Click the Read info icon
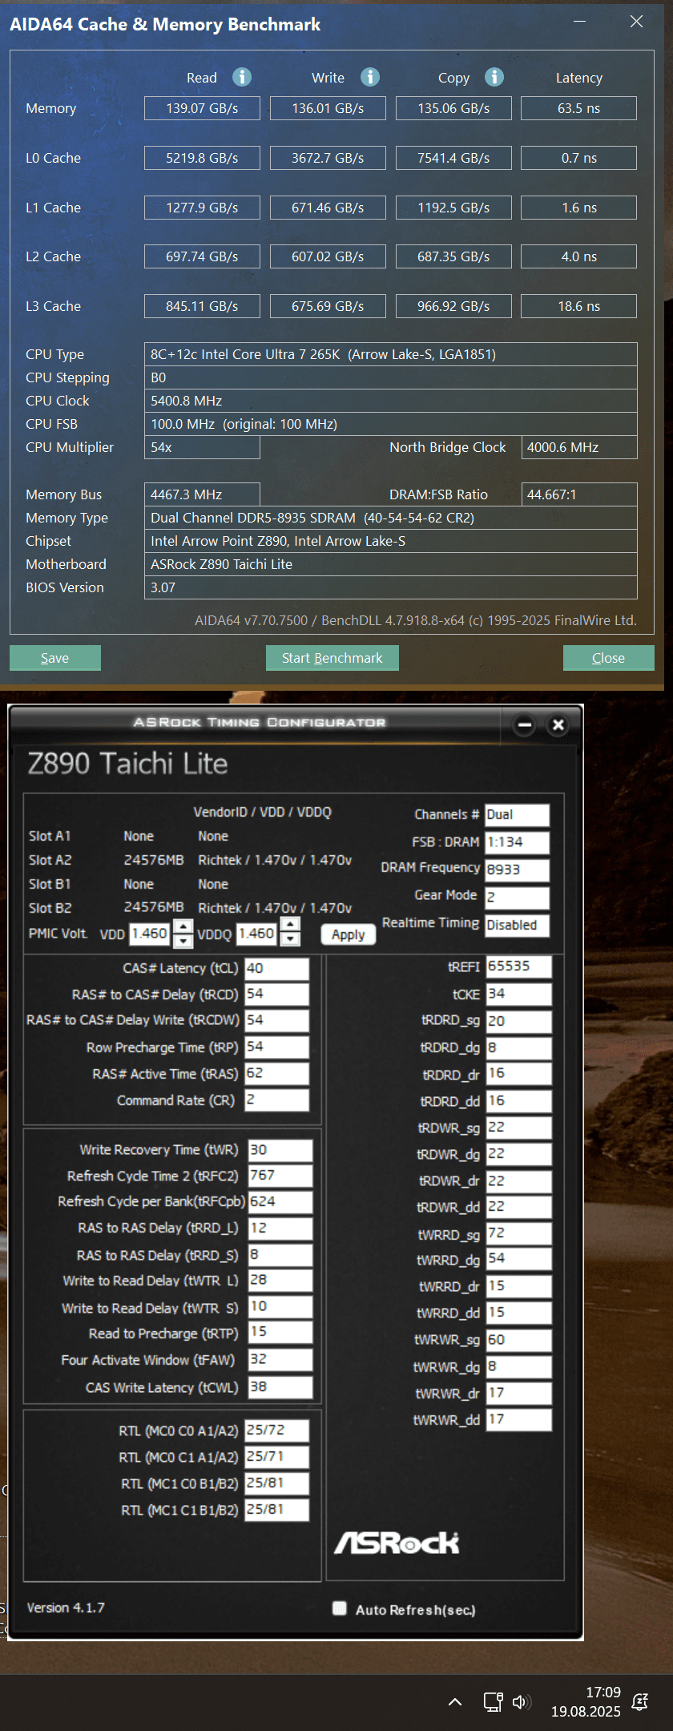Image resolution: width=673 pixels, height=1731 pixels. [242, 77]
